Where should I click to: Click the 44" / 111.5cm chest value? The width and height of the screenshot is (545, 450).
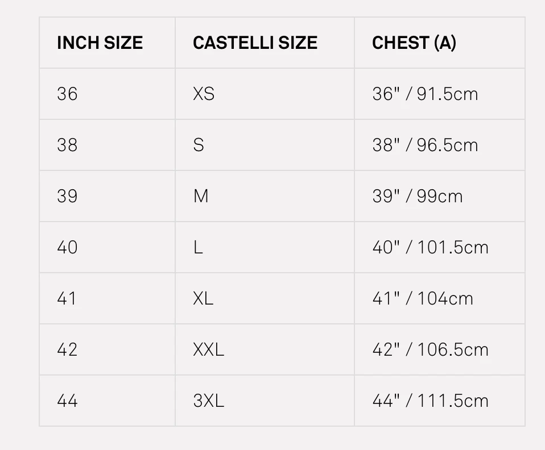(430, 401)
